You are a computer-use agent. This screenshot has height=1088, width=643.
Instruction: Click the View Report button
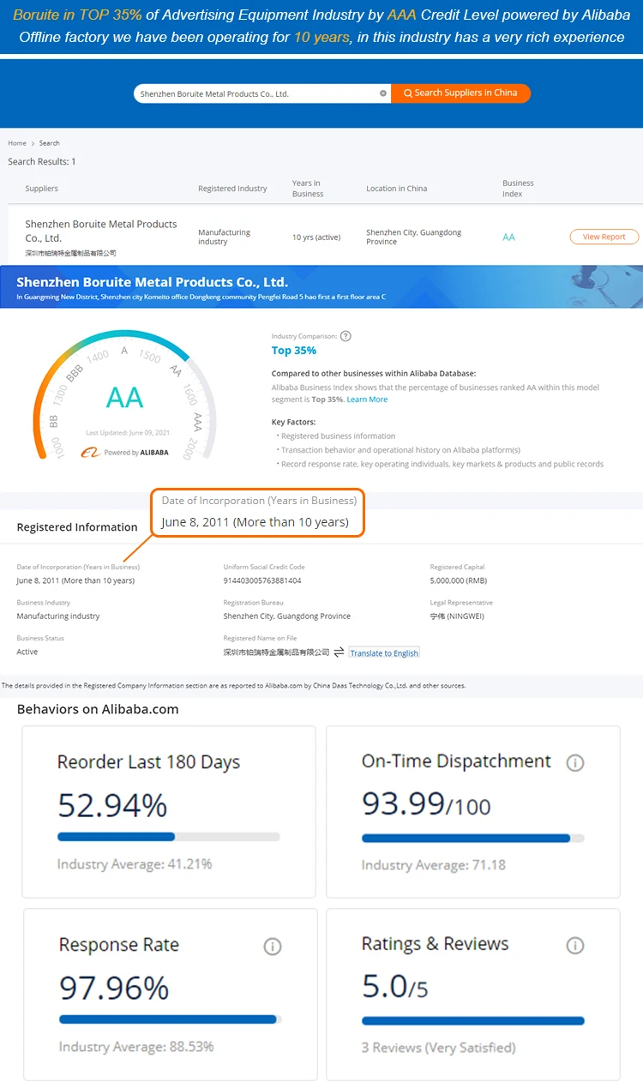(604, 237)
